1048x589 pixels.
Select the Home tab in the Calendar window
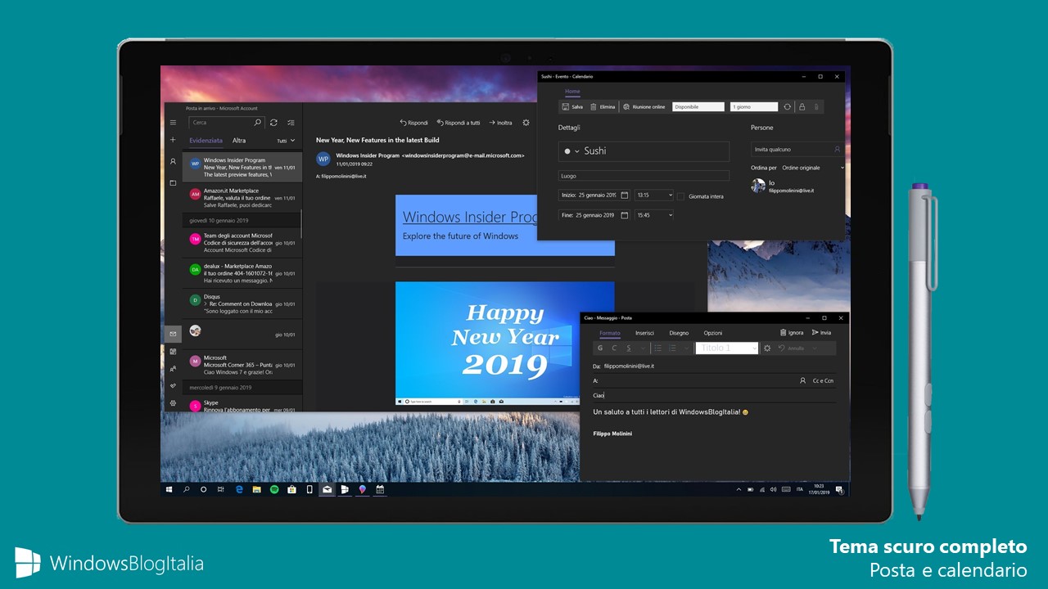(x=572, y=92)
